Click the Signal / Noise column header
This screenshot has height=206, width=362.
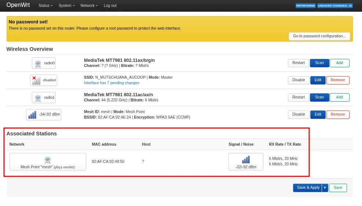click(241, 145)
